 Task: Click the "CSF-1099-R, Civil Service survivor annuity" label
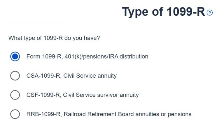pos(83,95)
